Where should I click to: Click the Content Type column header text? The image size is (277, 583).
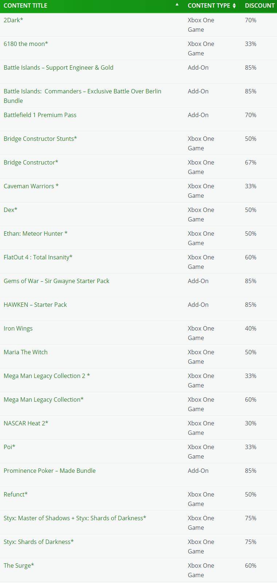(209, 5)
